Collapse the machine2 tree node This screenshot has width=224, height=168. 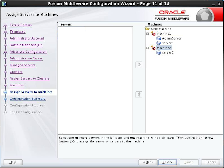coord(148,48)
